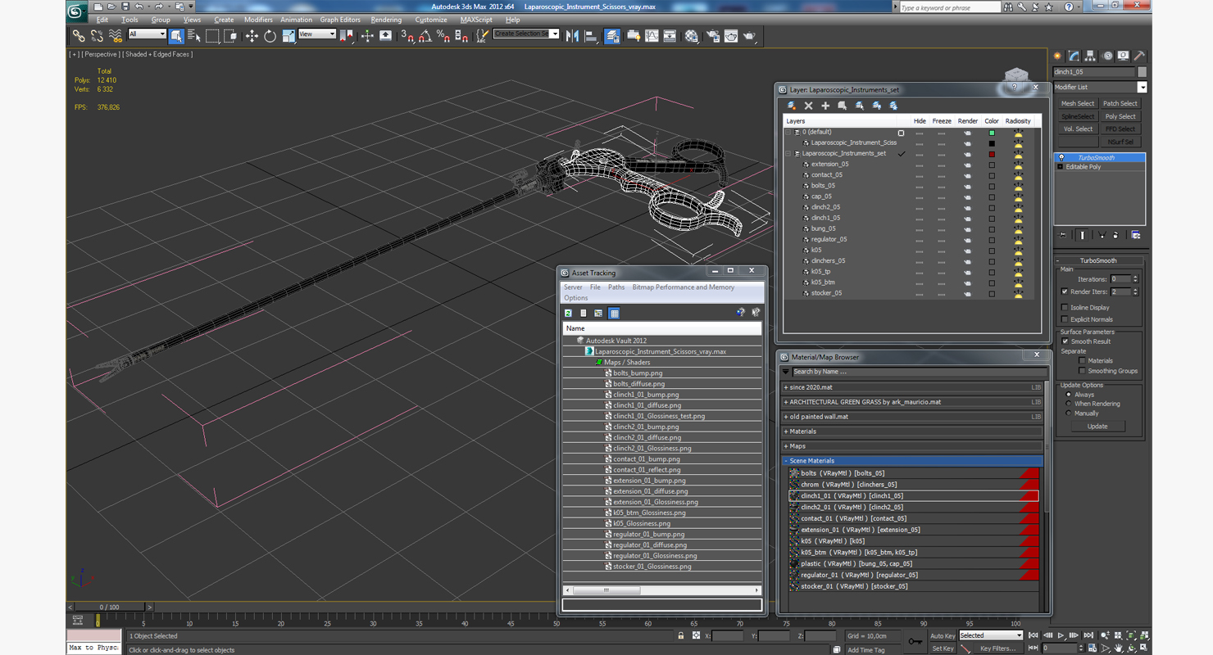Toggle the Angle Snap button
This screenshot has height=655, width=1213.
(425, 36)
